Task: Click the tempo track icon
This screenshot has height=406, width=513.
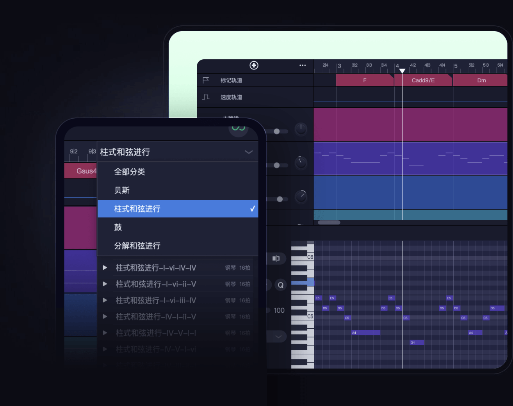Action: point(206,97)
